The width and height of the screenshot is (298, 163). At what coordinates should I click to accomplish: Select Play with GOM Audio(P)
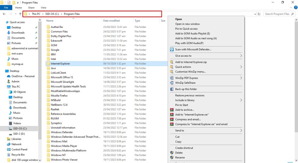tap(189, 43)
